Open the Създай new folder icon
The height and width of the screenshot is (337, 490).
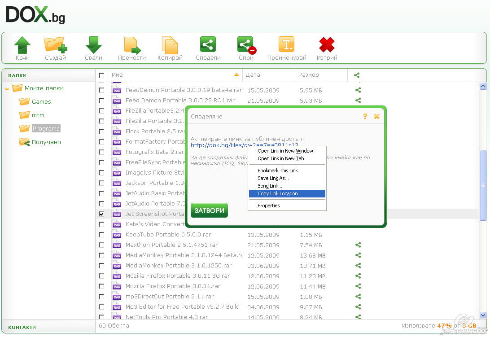point(55,45)
